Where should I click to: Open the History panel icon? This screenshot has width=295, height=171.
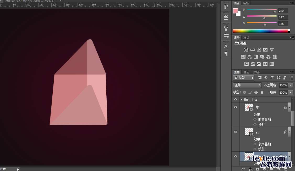click(x=226, y=7)
